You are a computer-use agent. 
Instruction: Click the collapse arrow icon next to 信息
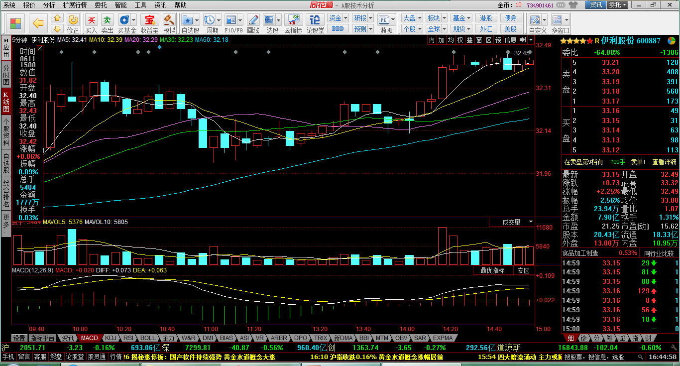523,40
